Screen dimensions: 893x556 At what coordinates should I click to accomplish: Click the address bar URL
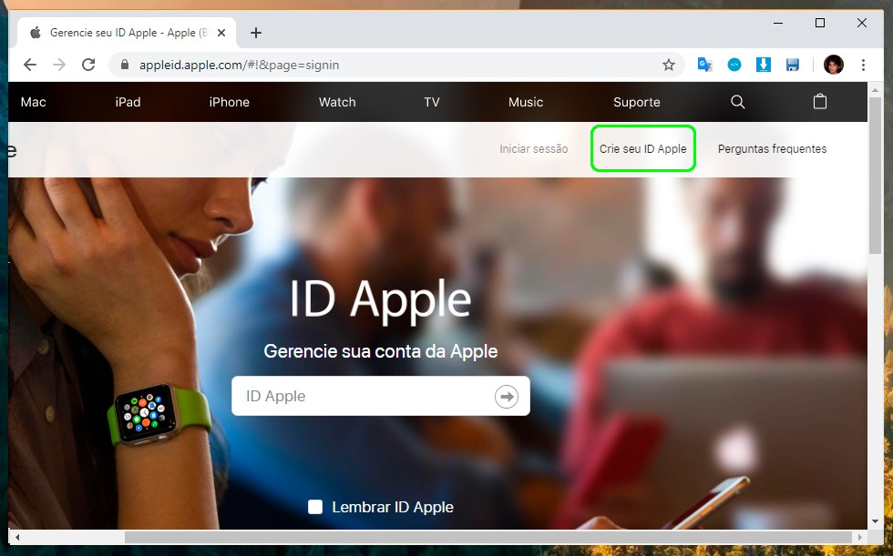[x=239, y=65]
